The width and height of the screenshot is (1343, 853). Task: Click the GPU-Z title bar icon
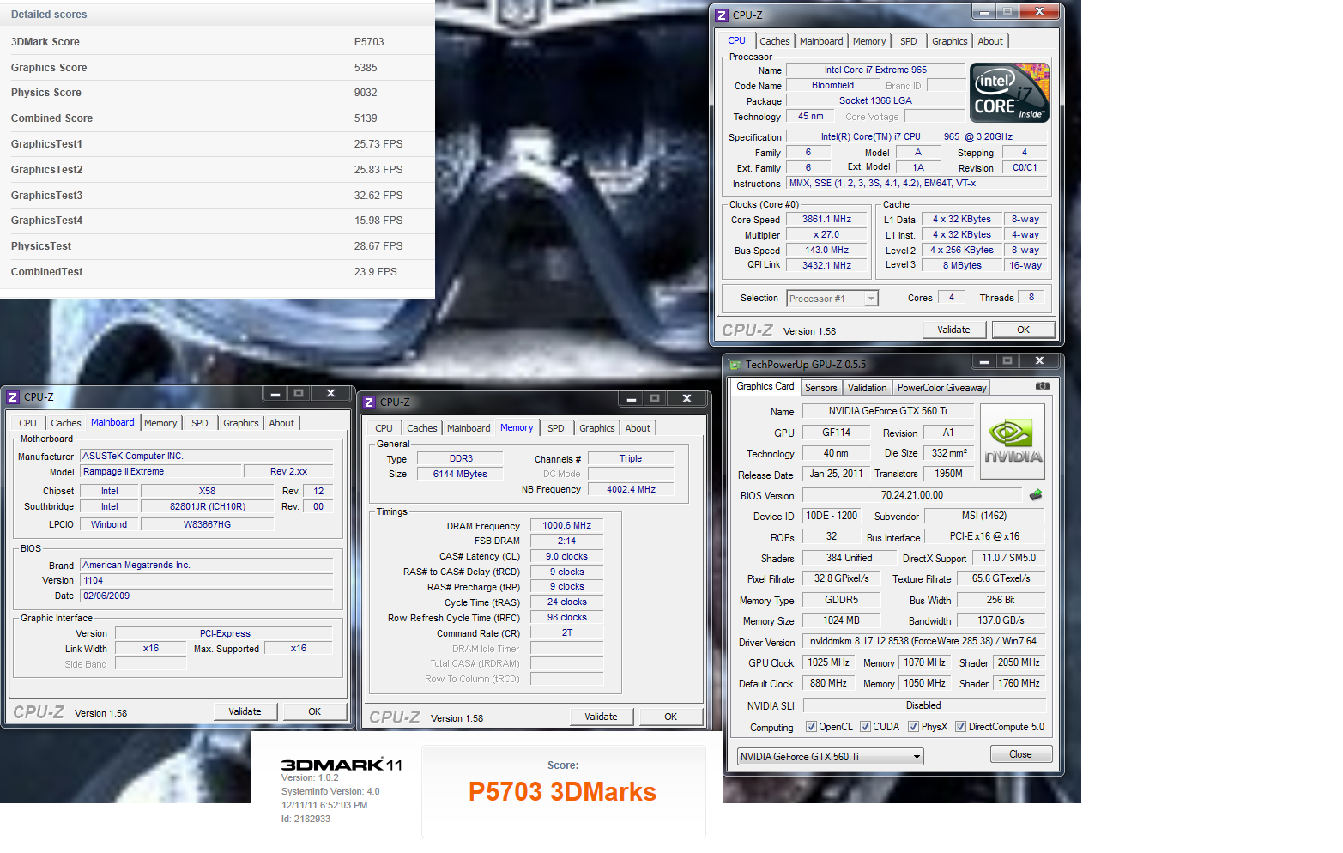coord(735,365)
